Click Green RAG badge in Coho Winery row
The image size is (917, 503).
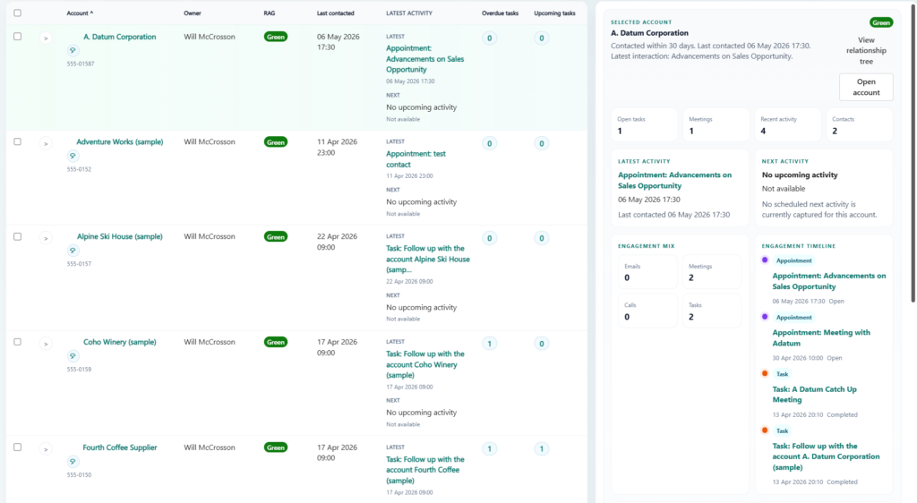tap(276, 342)
